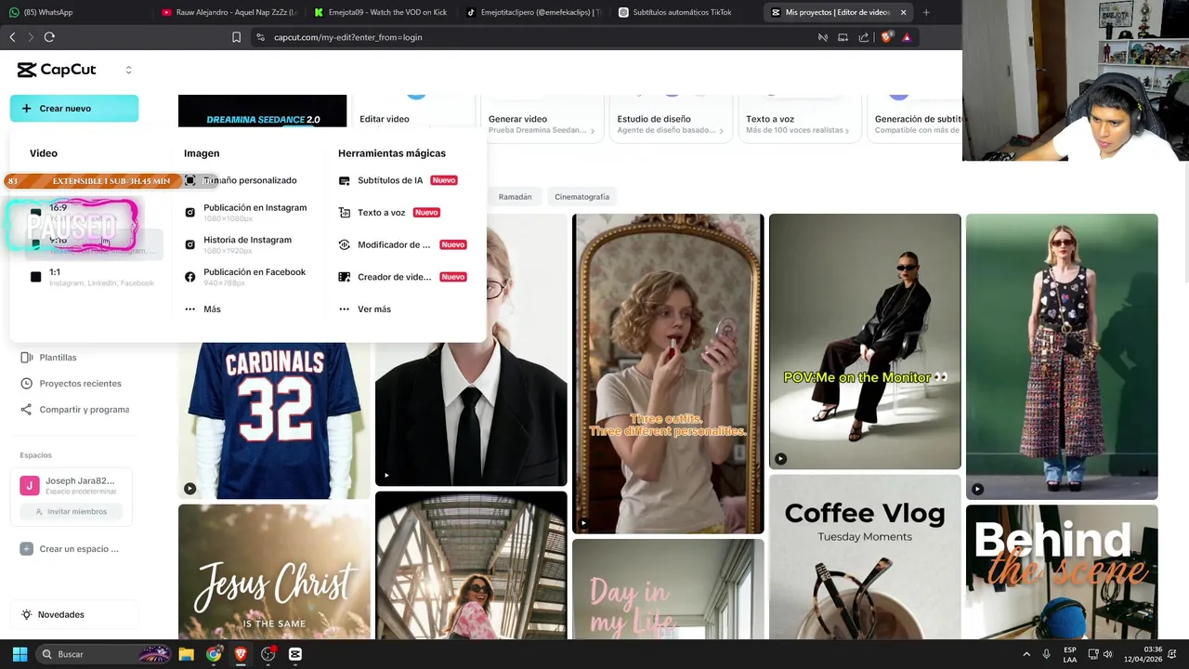Image resolution: width=1189 pixels, height=669 pixels.
Task: Click Crear un espacio plus icon
Action: 26,549
